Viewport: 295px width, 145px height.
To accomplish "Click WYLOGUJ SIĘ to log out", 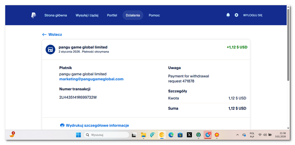I will point(253,15).
